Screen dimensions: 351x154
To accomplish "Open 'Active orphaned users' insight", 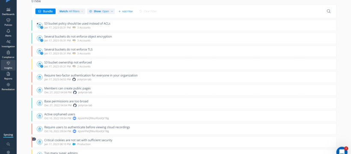I will (59, 114).
